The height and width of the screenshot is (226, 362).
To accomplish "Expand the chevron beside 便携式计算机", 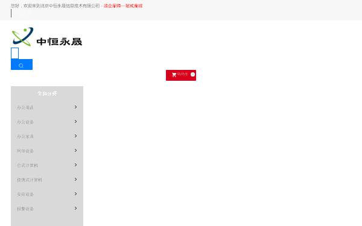I will coord(75,180).
